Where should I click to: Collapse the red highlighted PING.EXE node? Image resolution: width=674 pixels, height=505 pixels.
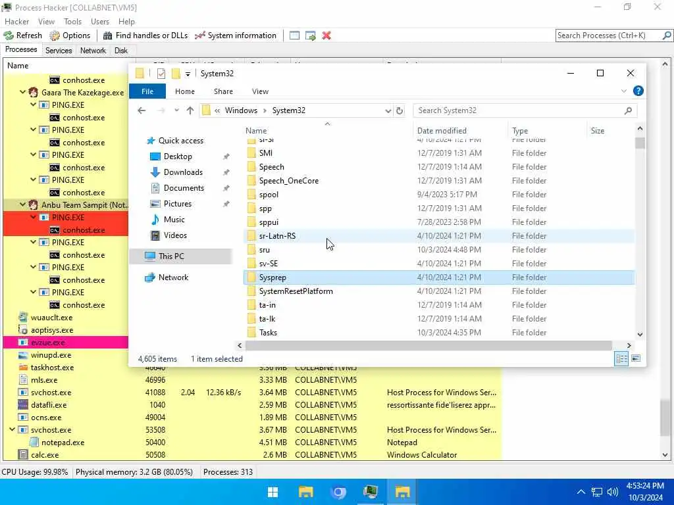click(33, 217)
